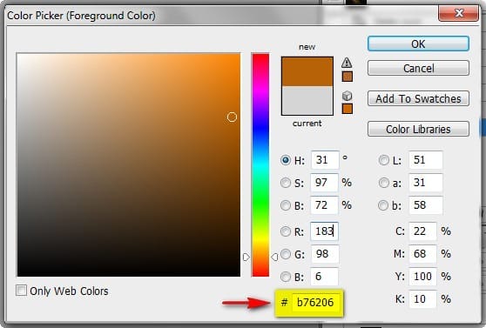Viewport: 486px width, 328px height.
Task: Click the C cyan field showing 22
Action: click(422, 231)
